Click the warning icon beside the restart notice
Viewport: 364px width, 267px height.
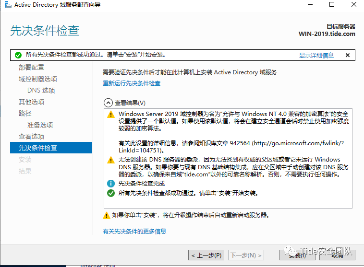click(x=106, y=215)
